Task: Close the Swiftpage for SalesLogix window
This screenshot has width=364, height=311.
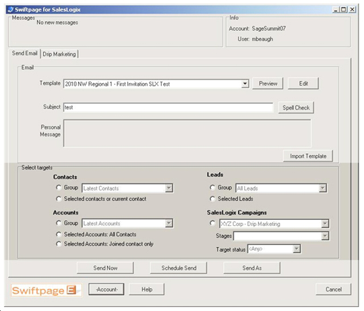Action: (x=352, y=9)
